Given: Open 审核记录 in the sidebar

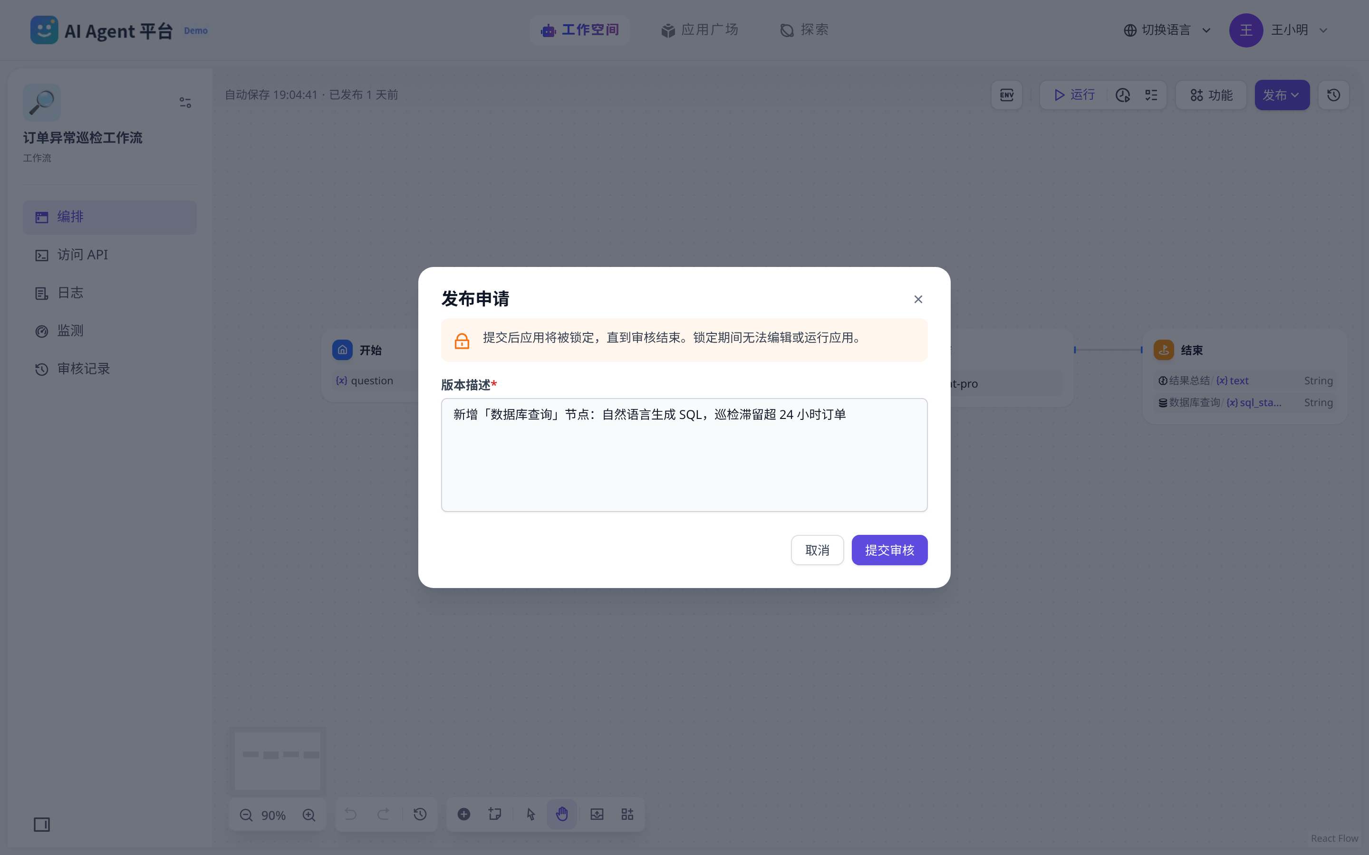Looking at the screenshot, I should [110, 369].
